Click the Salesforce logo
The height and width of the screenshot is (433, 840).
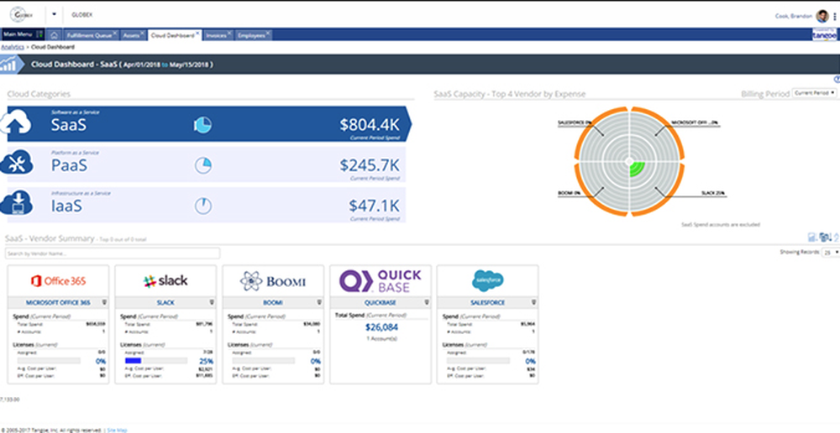pos(487,280)
